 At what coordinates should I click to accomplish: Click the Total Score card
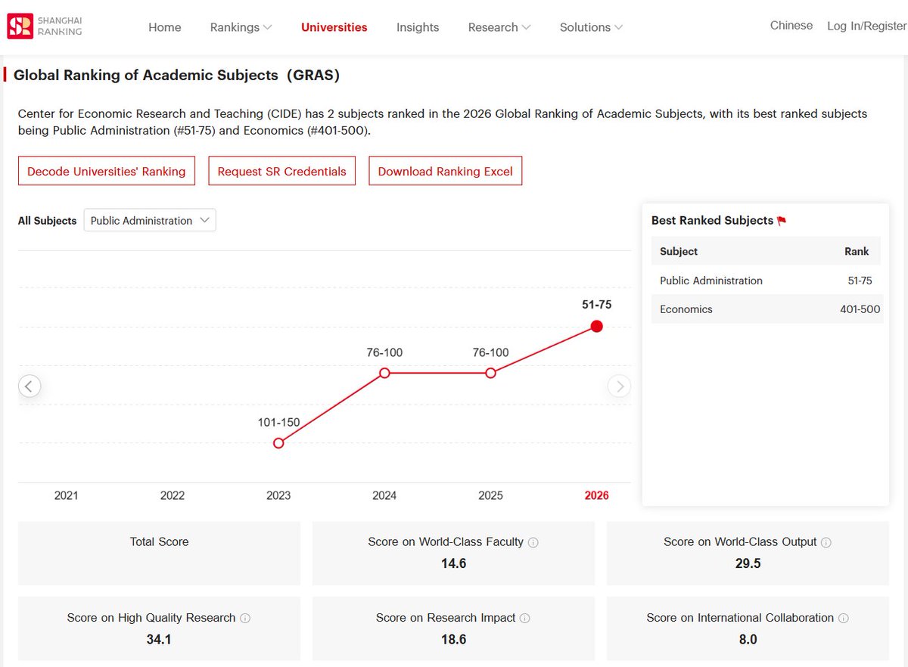click(159, 553)
